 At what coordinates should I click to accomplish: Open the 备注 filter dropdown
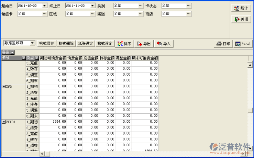[x=12, y=53]
